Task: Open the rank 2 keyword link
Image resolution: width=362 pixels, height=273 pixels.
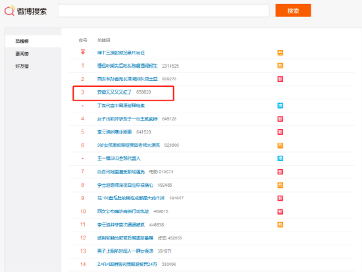Action: (127, 79)
